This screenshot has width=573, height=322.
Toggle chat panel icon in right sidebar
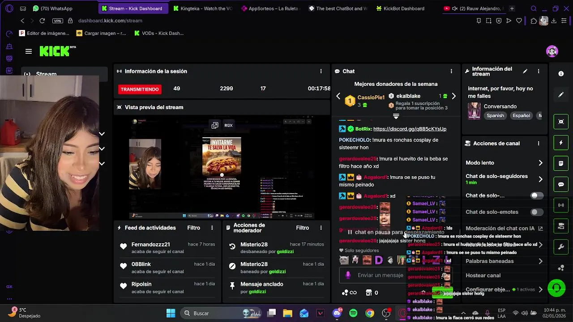[561, 184]
